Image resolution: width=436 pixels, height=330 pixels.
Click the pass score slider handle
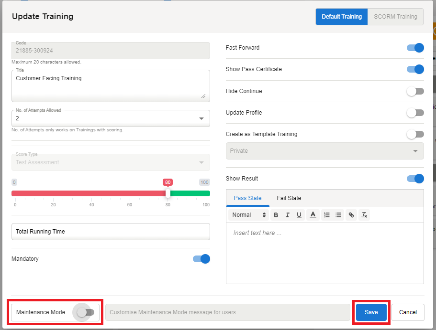(x=168, y=193)
